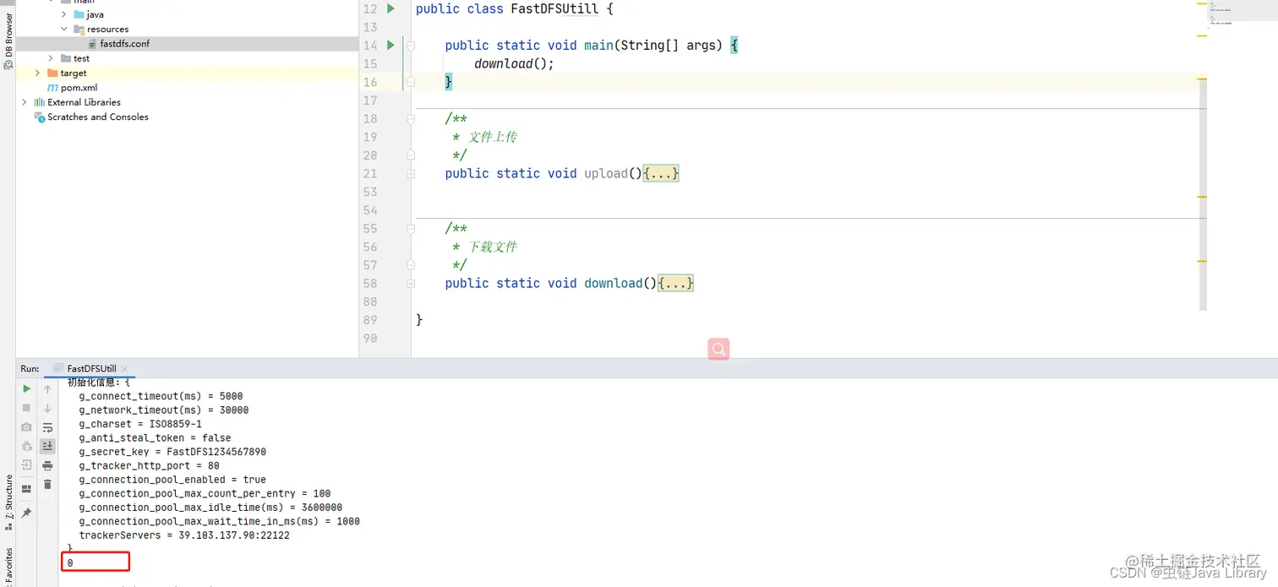The height and width of the screenshot is (587, 1278).
Task: Select fastdfs.conf in project tree
Action: pos(124,44)
